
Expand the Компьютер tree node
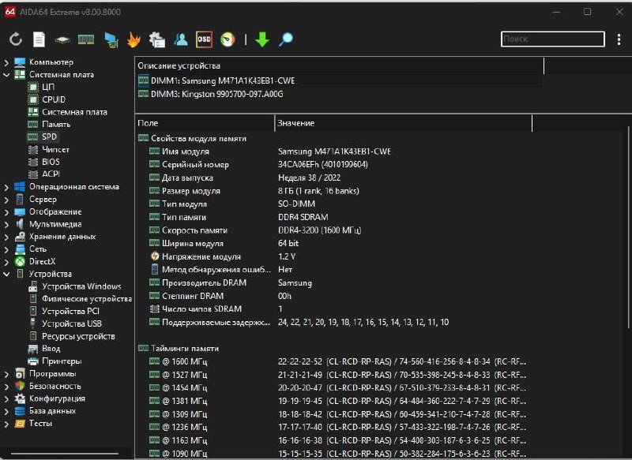click(7, 62)
